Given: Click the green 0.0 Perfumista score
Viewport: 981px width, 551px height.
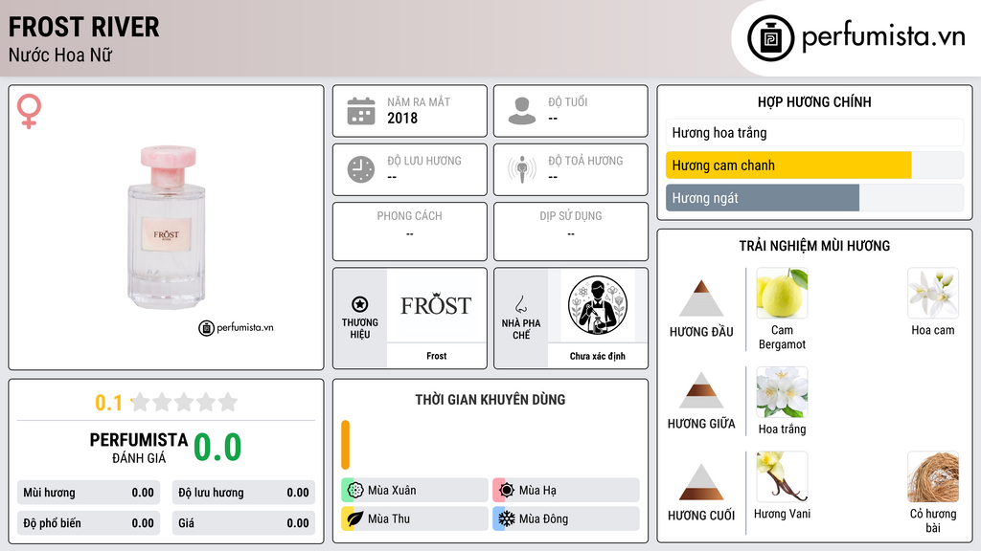Looking at the screenshot, I should pyautogui.click(x=217, y=448).
